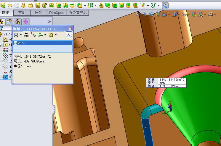This screenshot has height=146, width=221.
Task: Click the collapse handle on panel edge
Action: [x=54, y=109]
